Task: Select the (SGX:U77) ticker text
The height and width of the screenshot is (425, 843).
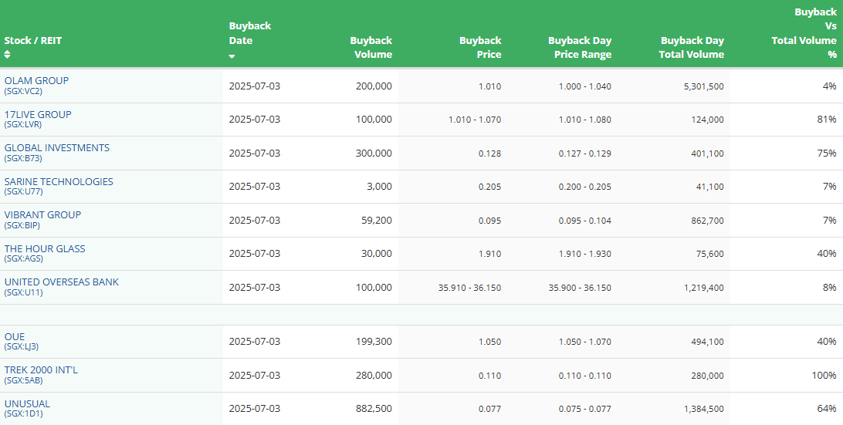Action: [x=24, y=192]
